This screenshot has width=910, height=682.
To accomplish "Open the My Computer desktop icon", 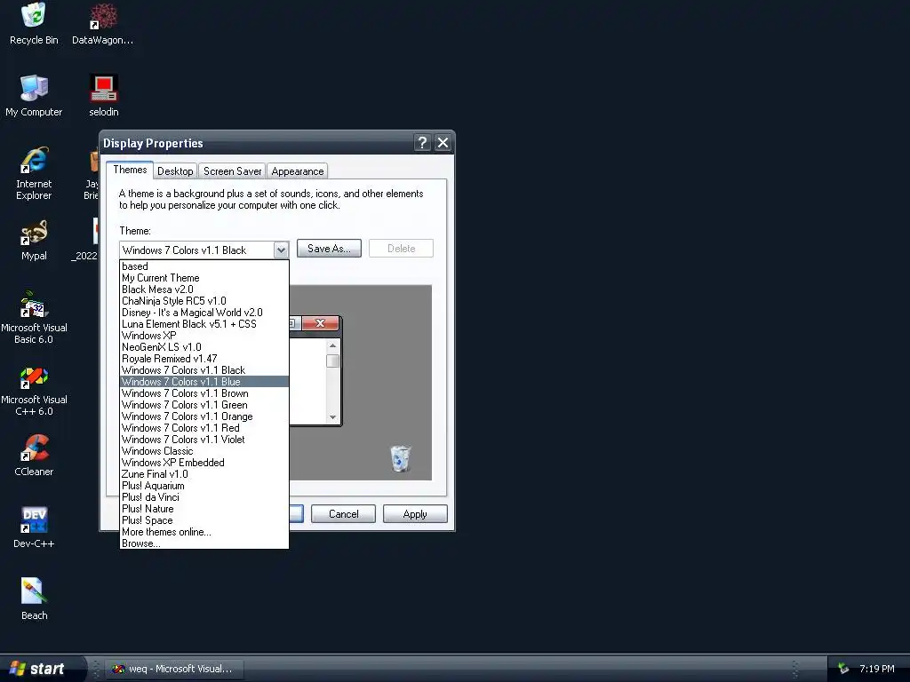I will 34,96.
